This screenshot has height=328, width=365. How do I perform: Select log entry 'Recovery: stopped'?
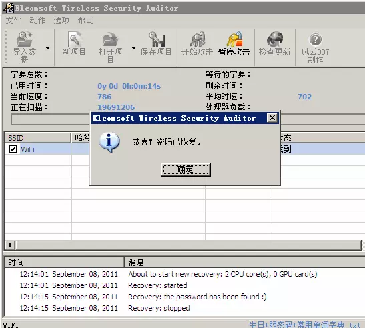coord(159,308)
